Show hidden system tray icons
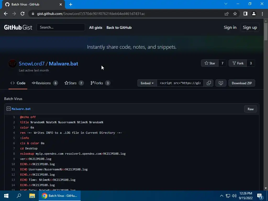Viewport: 268px width, 201px height. 221,196
